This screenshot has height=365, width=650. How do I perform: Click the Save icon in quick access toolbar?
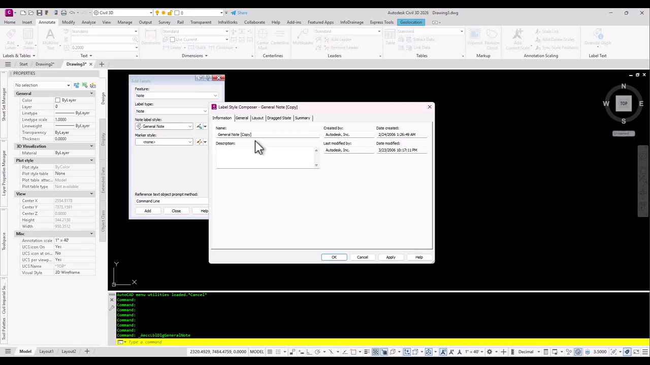coord(39,13)
